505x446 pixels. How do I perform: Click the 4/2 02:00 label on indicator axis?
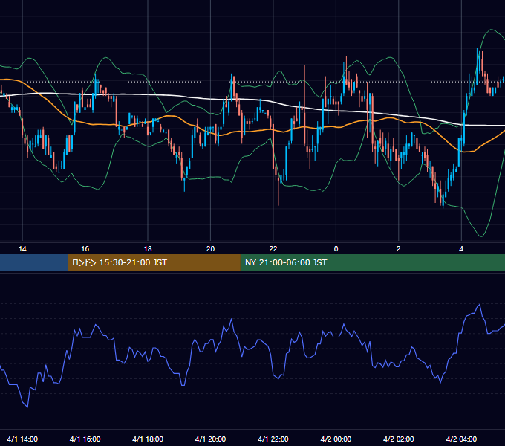coord(399,439)
